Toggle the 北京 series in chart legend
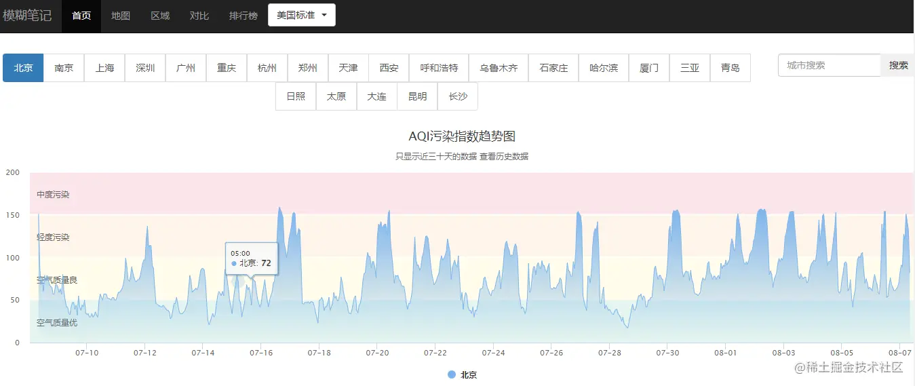This screenshot has width=915, height=386. 463,374
